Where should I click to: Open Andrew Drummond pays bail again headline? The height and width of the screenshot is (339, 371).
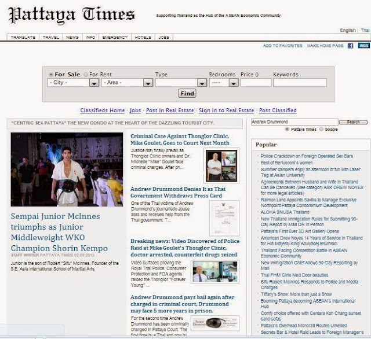pyautogui.click(x=183, y=304)
